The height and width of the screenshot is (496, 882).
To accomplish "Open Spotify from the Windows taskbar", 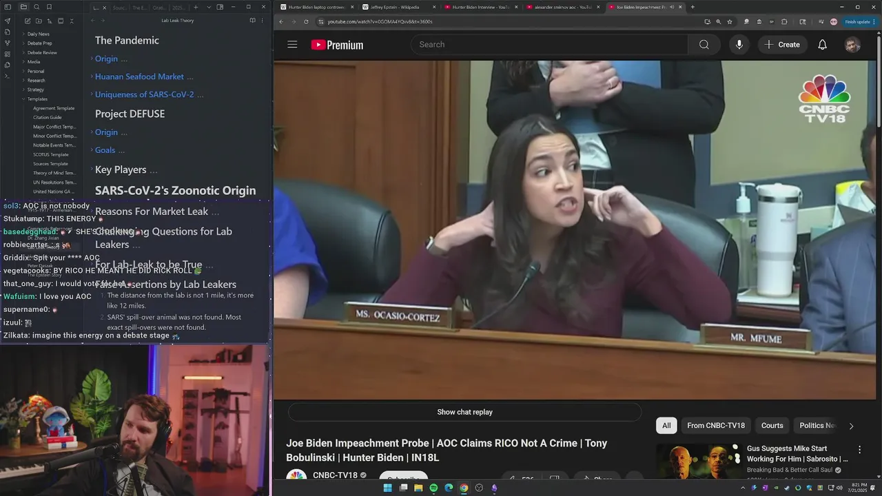I will pos(433,488).
